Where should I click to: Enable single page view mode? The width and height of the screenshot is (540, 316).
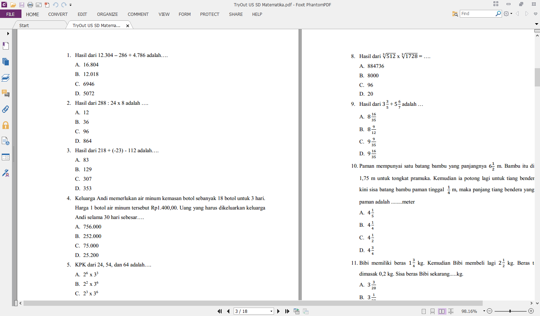click(424, 311)
